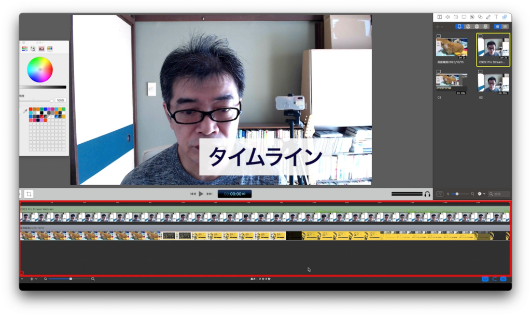Open the Annotations pencil tab
Viewport: 531px width, 316px height.
click(488, 17)
